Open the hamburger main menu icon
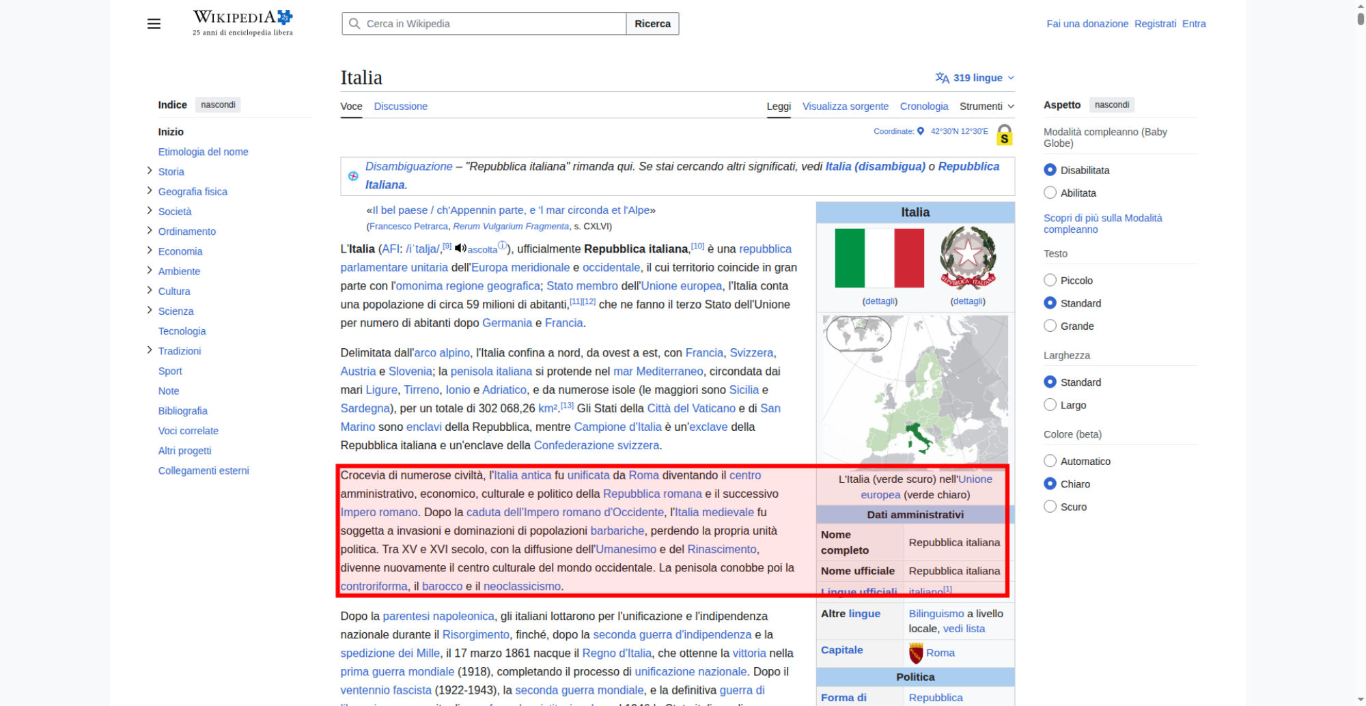Viewport: 1366px width, 706px height. pos(154,24)
